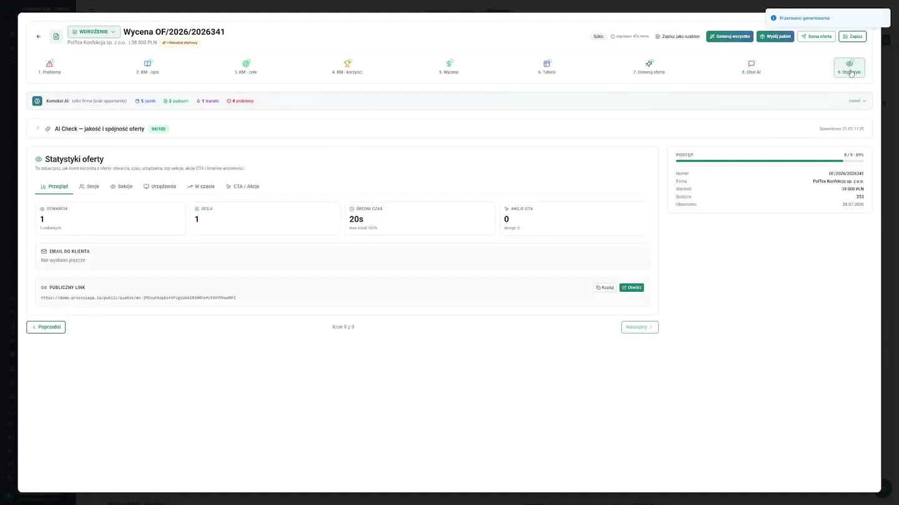Open step 2 'KM - opis' book icon
Image resolution: width=899 pixels, height=505 pixels.
pos(148,64)
